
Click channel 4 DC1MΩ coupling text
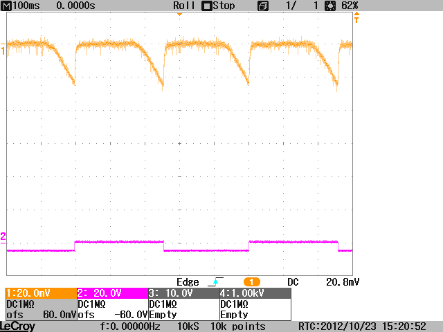point(234,304)
